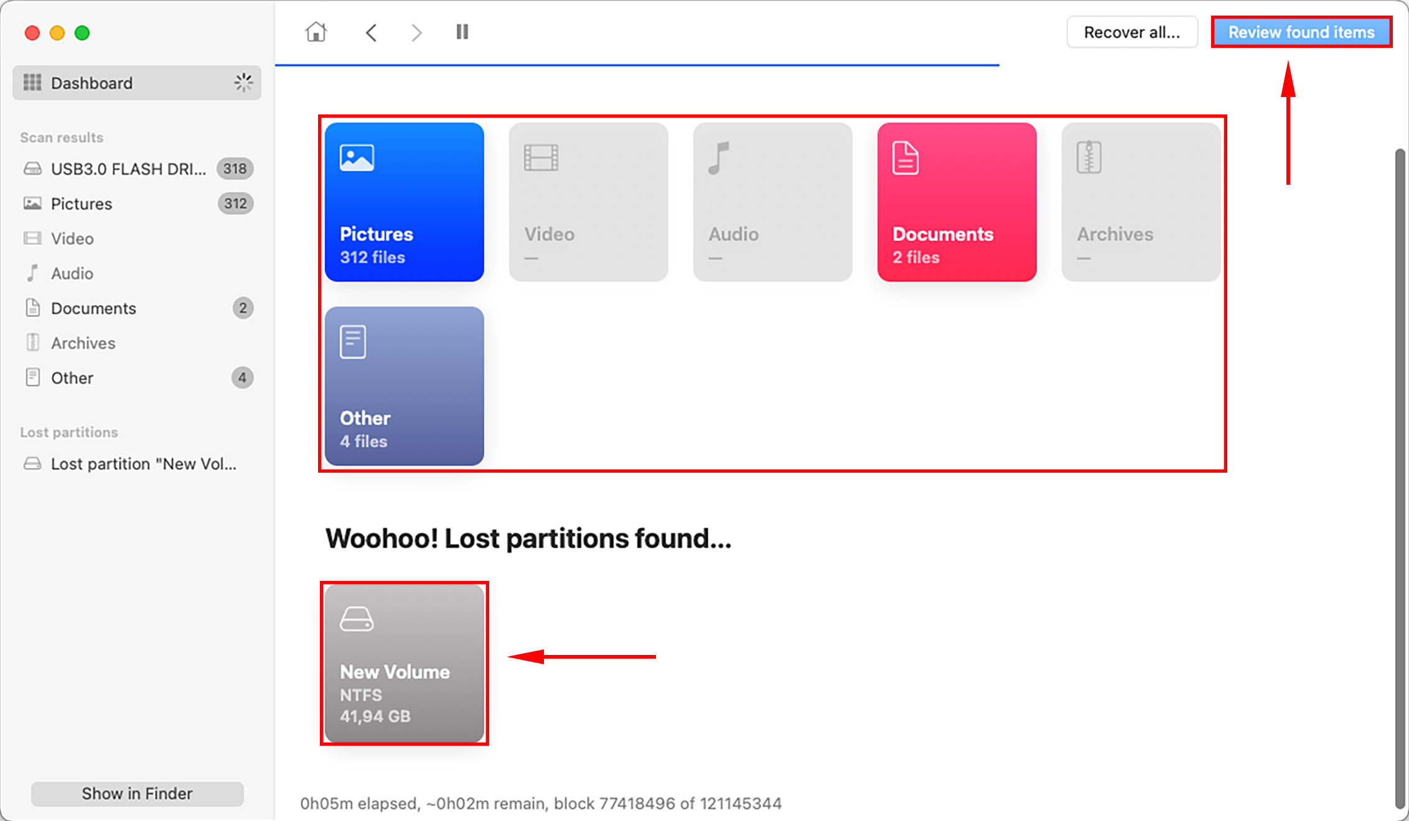Open the Documents tile with 2 files
The width and height of the screenshot is (1409, 821).
point(957,202)
